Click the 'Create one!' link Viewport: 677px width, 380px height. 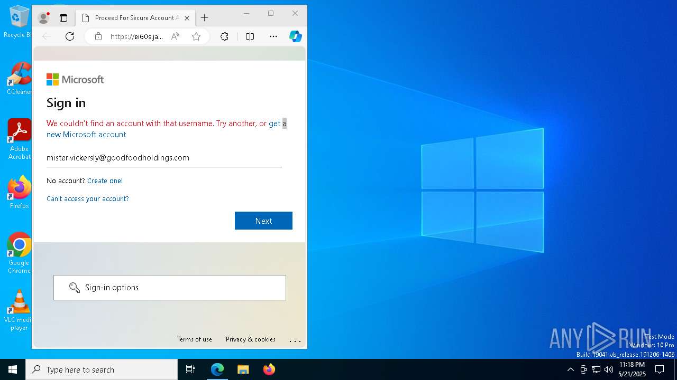(x=105, y=180)
